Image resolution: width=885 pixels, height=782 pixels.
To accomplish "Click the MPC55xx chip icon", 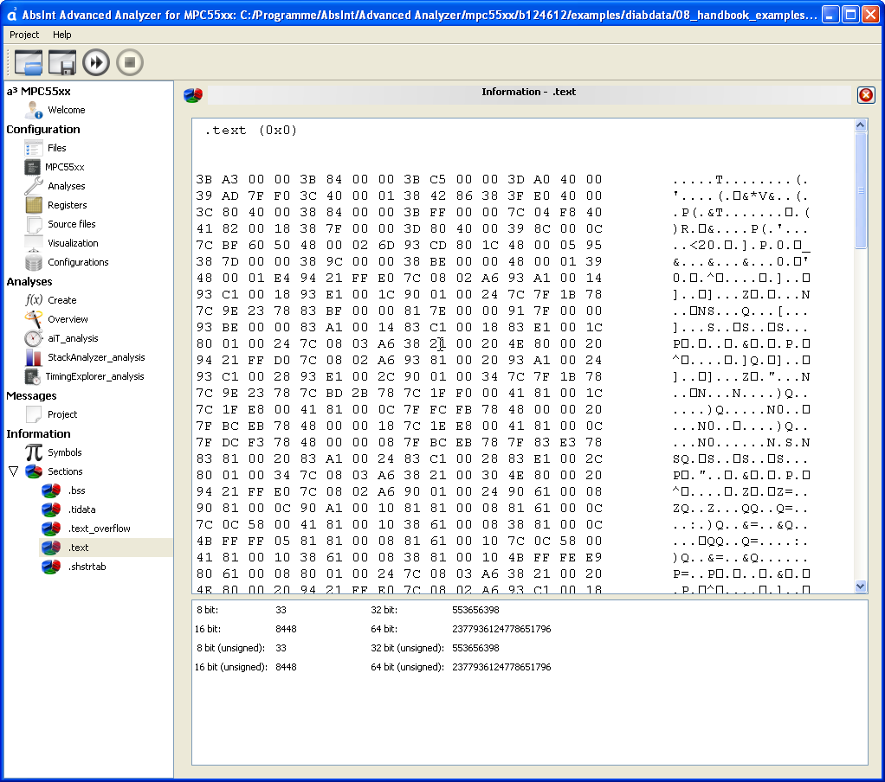I will click(x=33, y=167).
